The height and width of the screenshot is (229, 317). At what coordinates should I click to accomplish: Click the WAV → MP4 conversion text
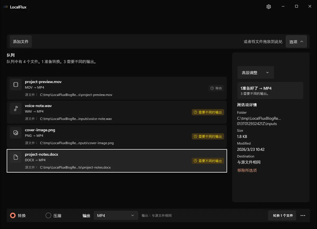pyautogui.click(x=34, y=111)
